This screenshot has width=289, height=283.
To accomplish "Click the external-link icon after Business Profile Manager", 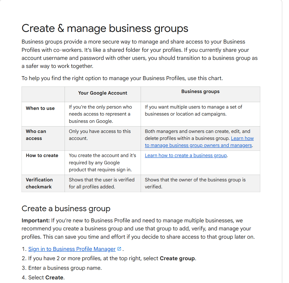I will [119, 249].
